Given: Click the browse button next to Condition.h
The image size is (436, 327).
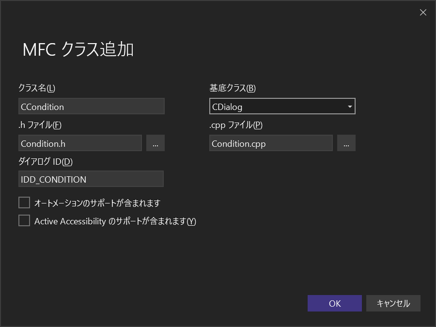Looking at the screenshot, I should tap(155, 143).
